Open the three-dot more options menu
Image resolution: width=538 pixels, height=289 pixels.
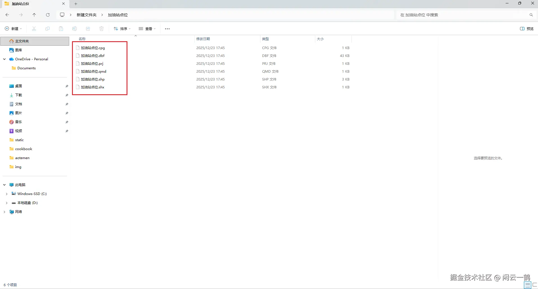[x=167, y=29]
